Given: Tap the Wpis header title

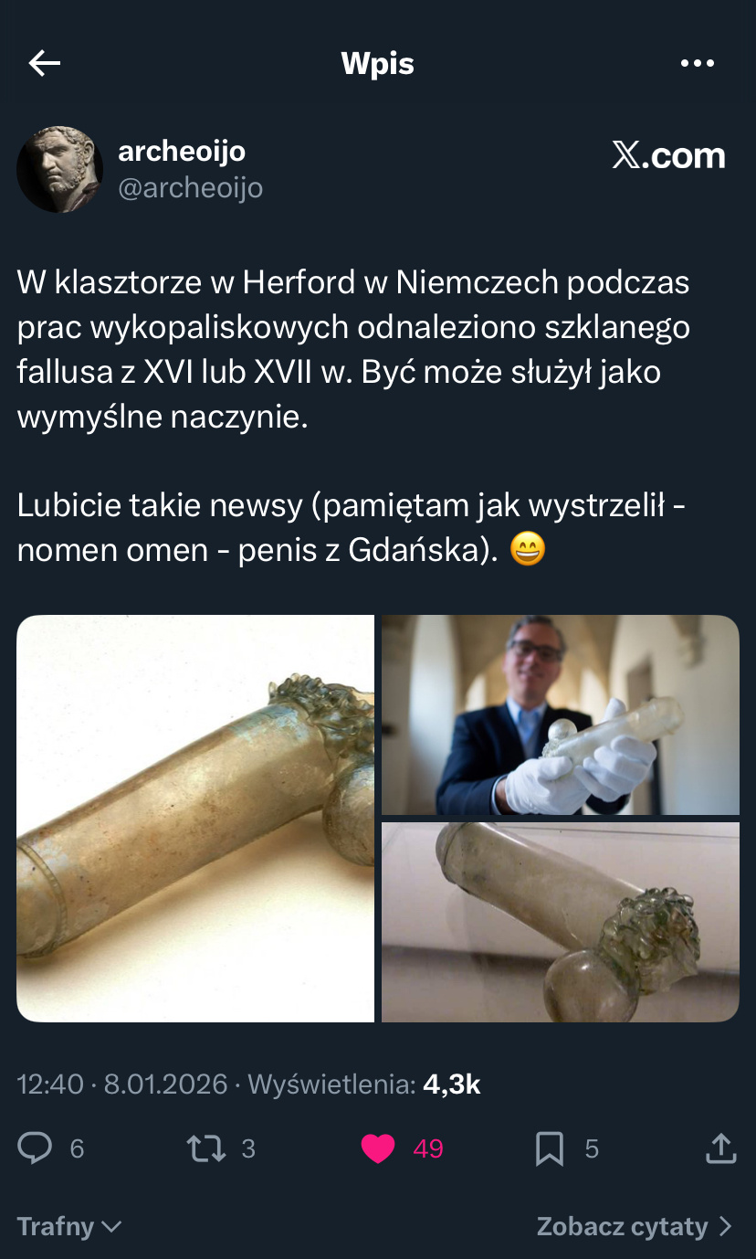Looking at the screenshot, I should click(x=377, y=64).
